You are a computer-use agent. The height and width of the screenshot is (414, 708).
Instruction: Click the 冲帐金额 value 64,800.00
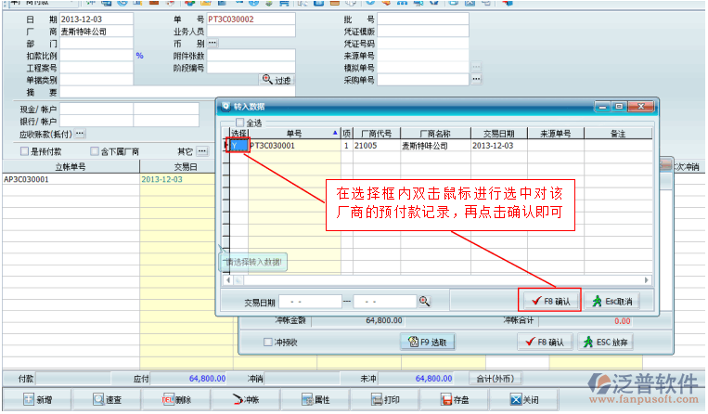point(384,320)
